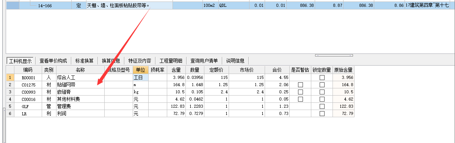Select the 其他材料费 name cell
Viewport: 455px width, 143px height.
coord(80,99)
